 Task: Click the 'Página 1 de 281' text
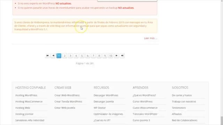pos(85,63)
